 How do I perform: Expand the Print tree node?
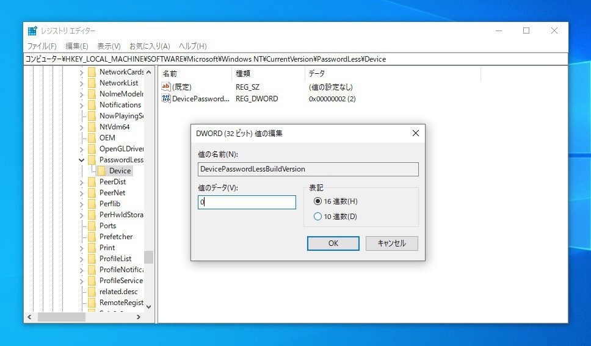pyautogui.click(x=81, y=248)
